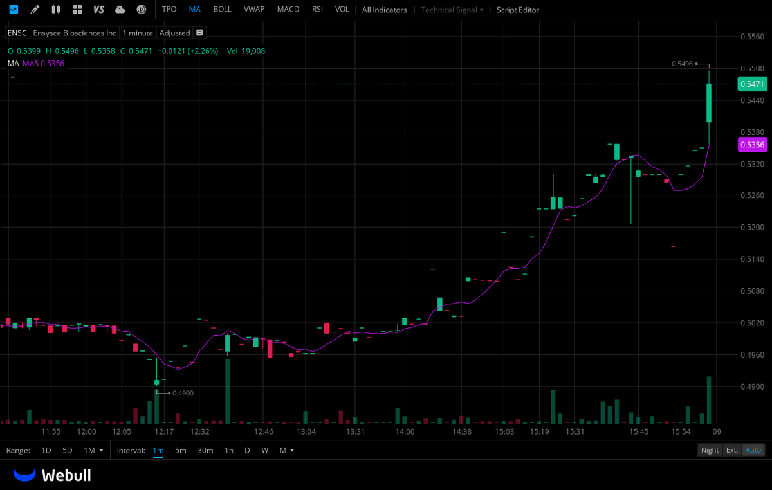
Task: Open the drawing pencil tool
Action: (35, 10)
